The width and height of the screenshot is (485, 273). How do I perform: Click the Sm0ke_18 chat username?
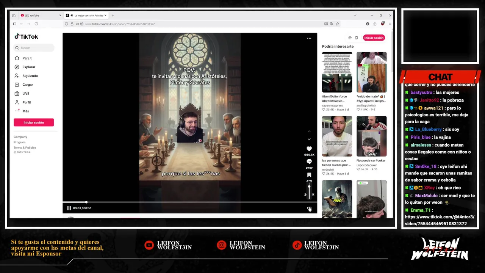(x=426, y=166)
